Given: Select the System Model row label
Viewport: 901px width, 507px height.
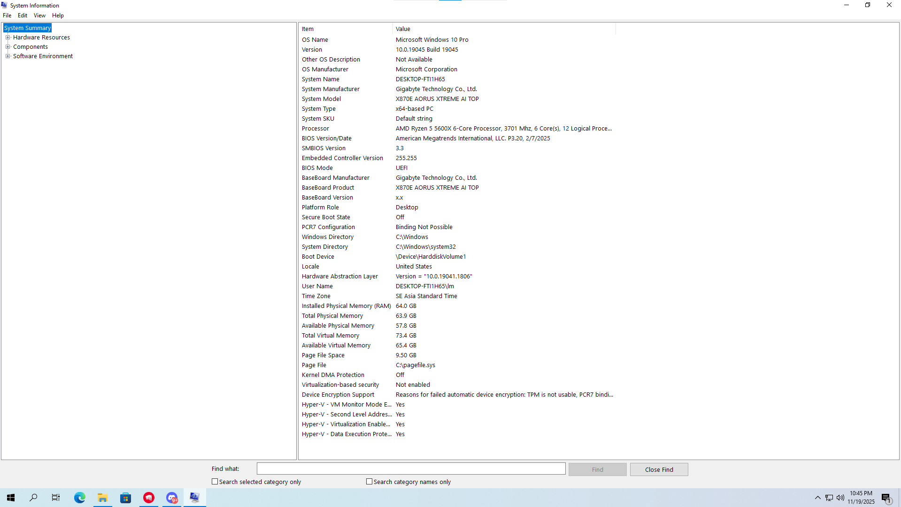Looking at the screenshot, I should click(x=321, y=99).
